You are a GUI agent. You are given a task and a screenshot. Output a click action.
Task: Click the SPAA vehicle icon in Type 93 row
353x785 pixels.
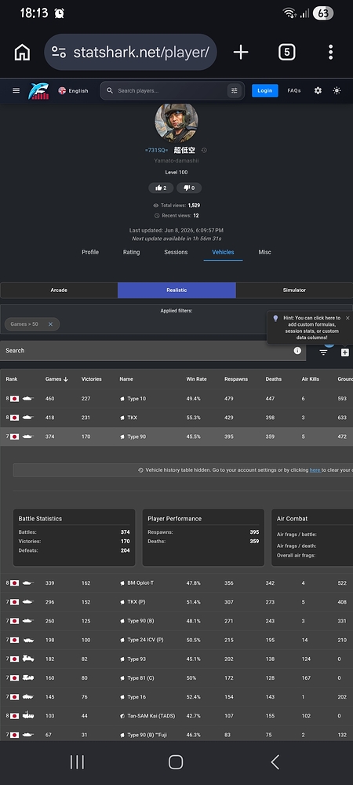(x=28, y=659)
